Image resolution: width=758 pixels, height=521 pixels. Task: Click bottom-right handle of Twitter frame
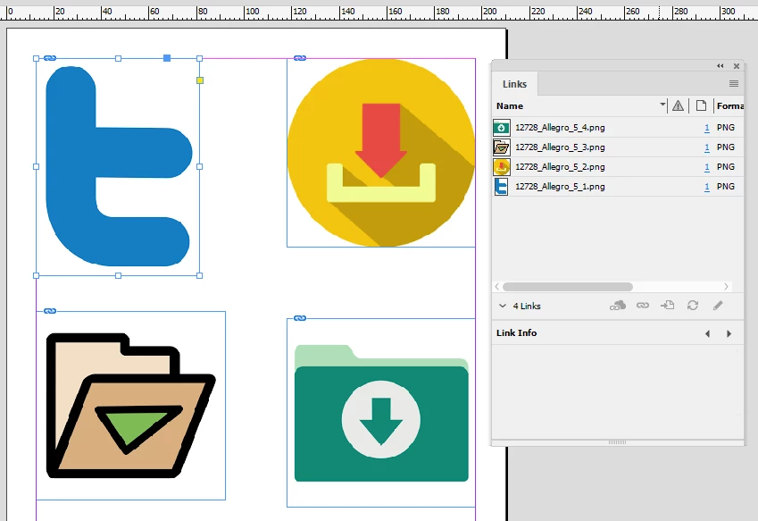point(200,275)
